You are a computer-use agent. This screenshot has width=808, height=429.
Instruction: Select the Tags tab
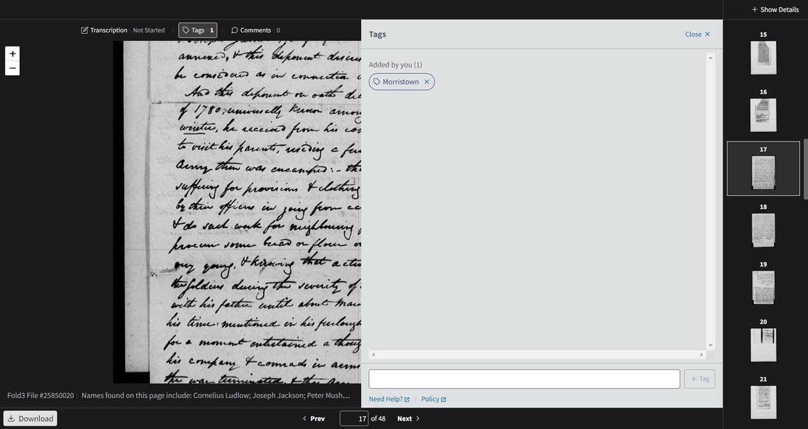pos(198,30)
